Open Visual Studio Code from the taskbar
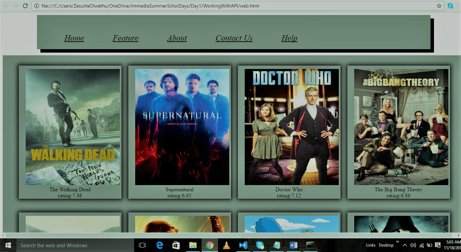Screen dimensions: 461x252 (x=243, y=245)
